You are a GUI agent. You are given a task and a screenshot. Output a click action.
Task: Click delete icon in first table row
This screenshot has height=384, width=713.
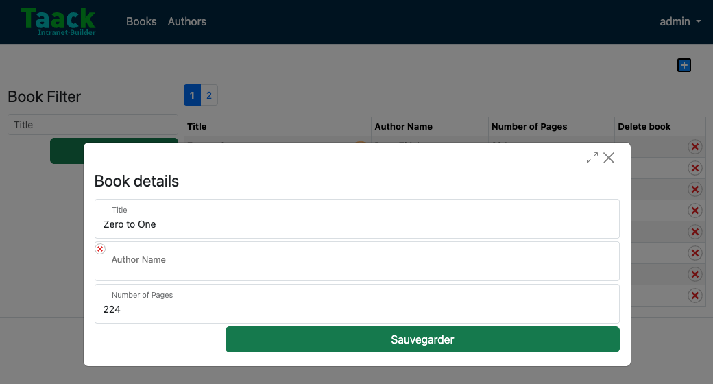[x=694, y=147]
